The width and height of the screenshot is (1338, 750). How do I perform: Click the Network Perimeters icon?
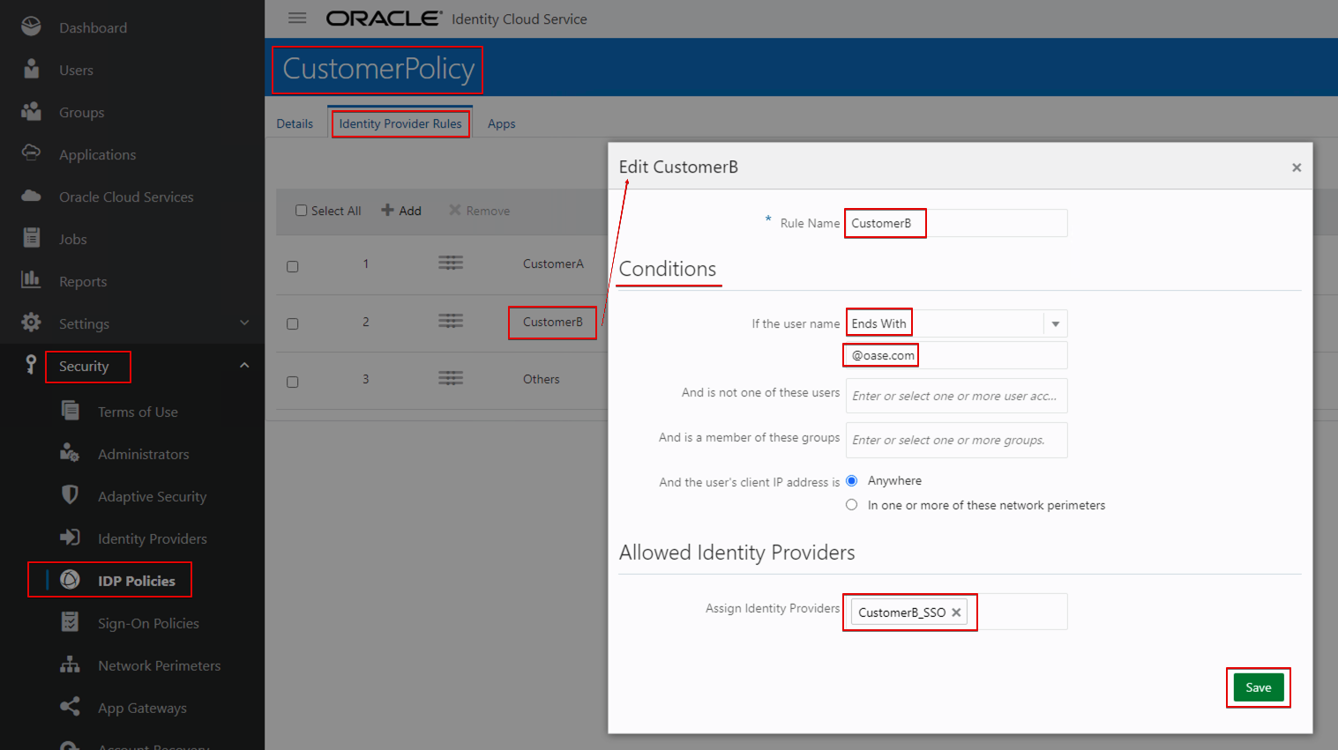tap(70, 665)
